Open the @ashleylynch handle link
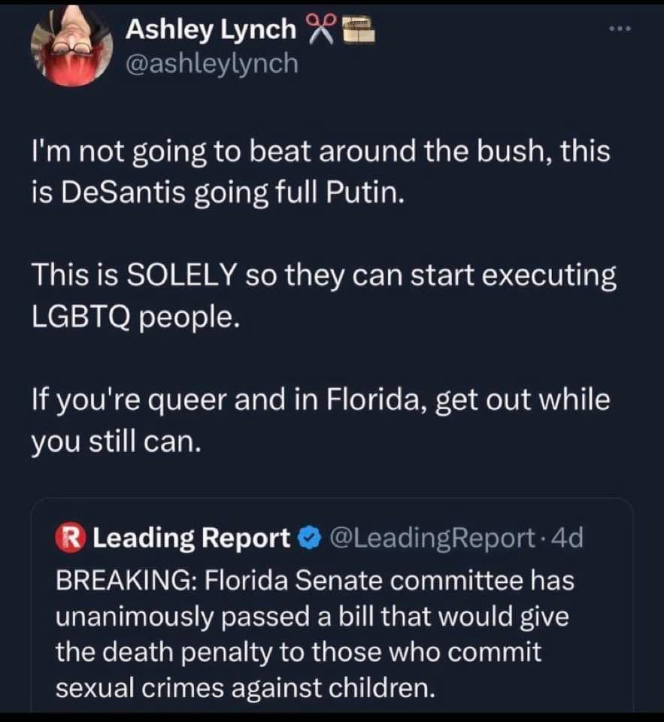Screen dimensions: 664x722 pyautogui.click(x=211, y=63)
